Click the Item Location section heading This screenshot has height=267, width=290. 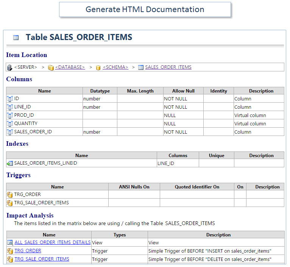(27, 55)
